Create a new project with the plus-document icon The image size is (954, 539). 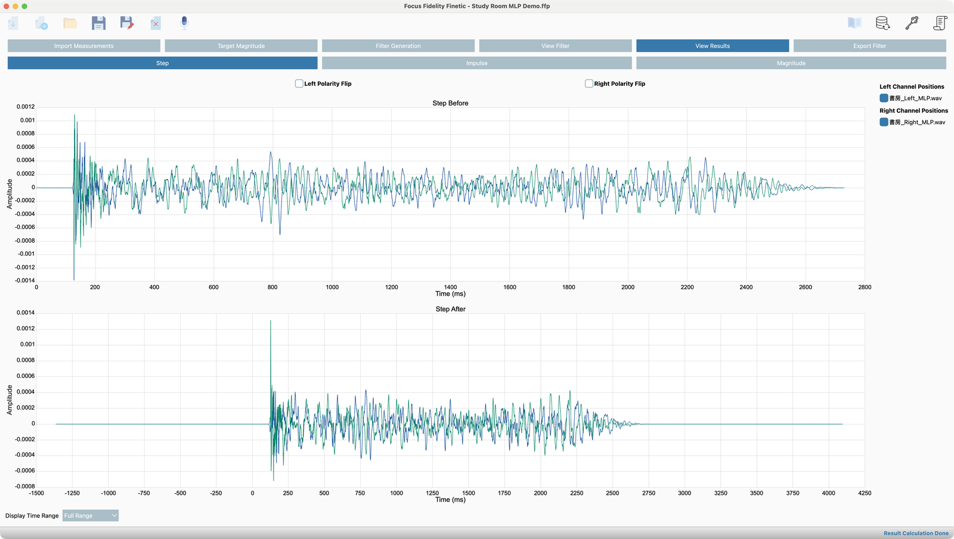pyautogui.click(x=41, y=23)
